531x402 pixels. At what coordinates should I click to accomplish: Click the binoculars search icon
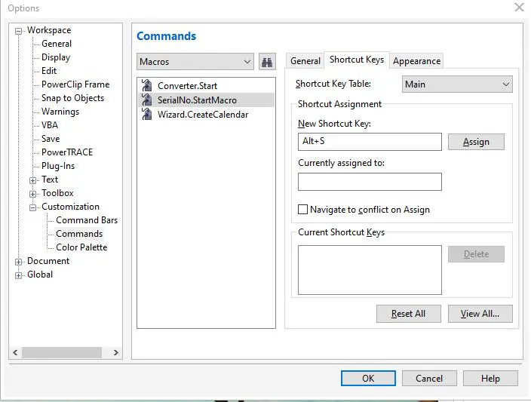click(267, 62)
